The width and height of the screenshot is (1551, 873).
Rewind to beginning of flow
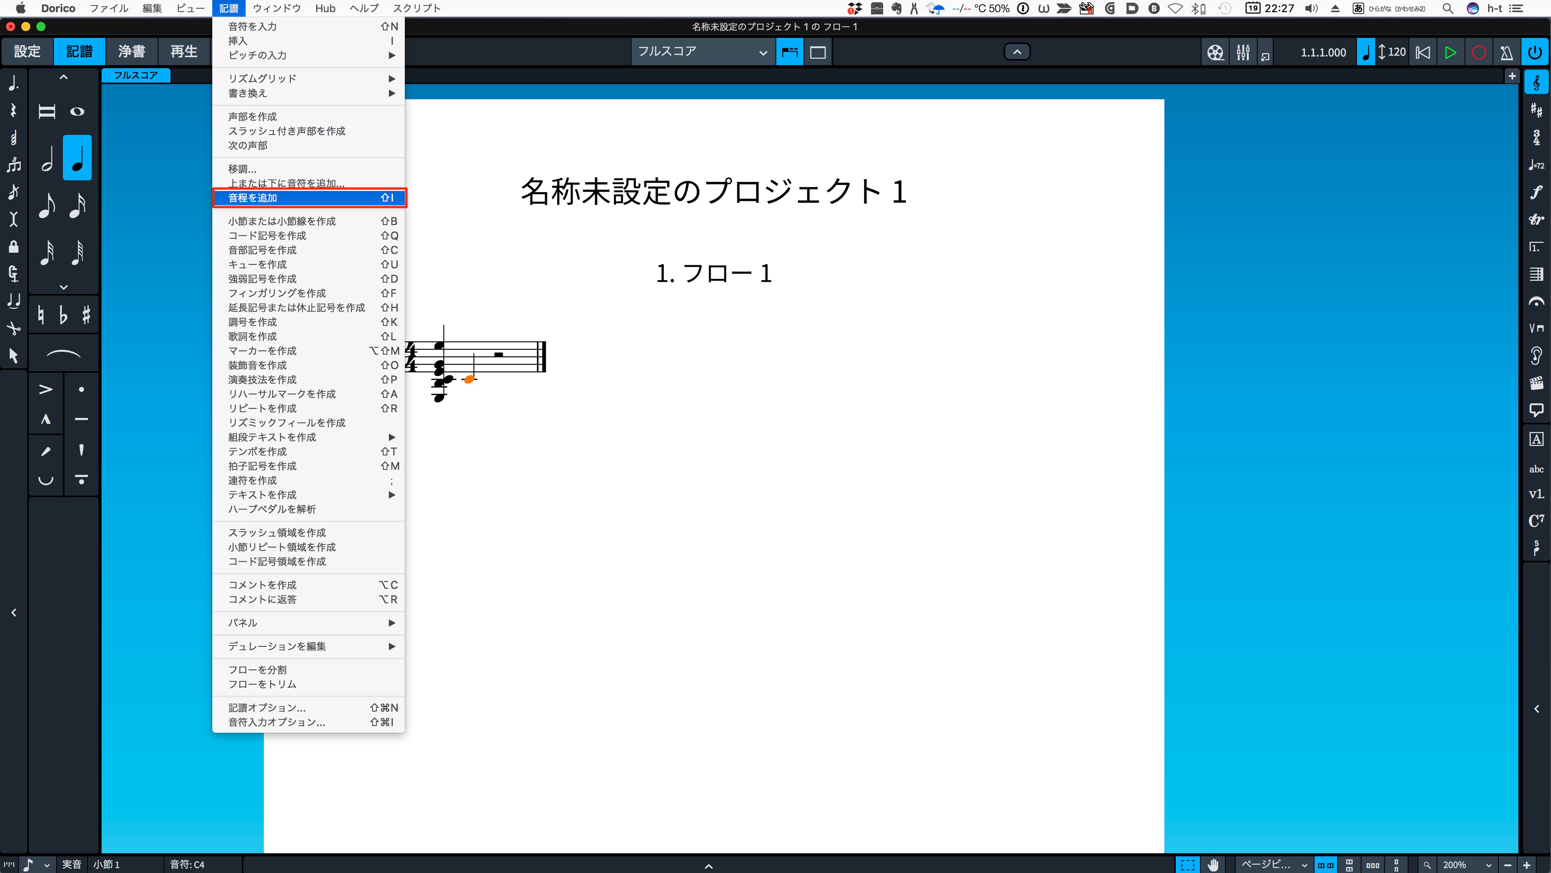1423,52
